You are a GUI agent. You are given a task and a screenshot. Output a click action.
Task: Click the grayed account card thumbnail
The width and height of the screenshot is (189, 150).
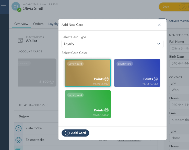pos(37,72)
